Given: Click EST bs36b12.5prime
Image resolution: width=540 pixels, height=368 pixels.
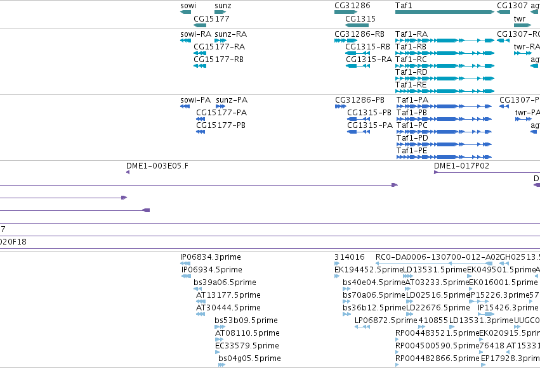Looking at the screenshot, I should (347, 314).
